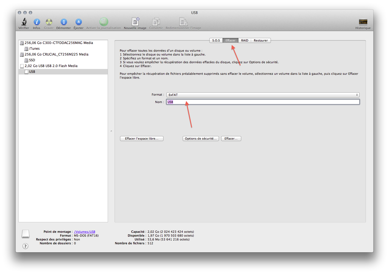This screenshot has width=389, height=274.
Task: Open the Format dropdown showing ExFAT
Action: click(263, 95)
